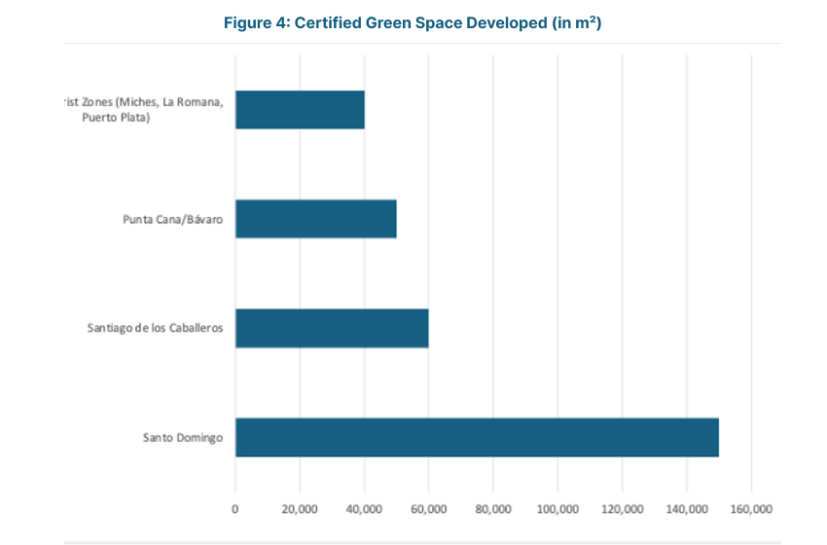Select the Santiago de los Caballeros bar
Viewport: 827px width, 545px height.
(332, 328)
